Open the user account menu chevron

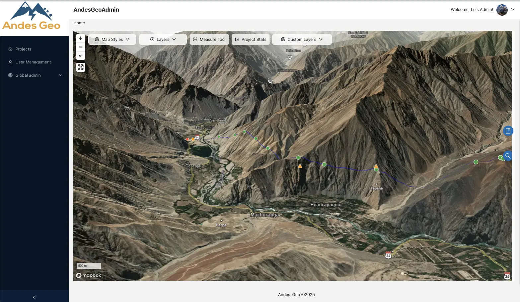pos(513,10)
